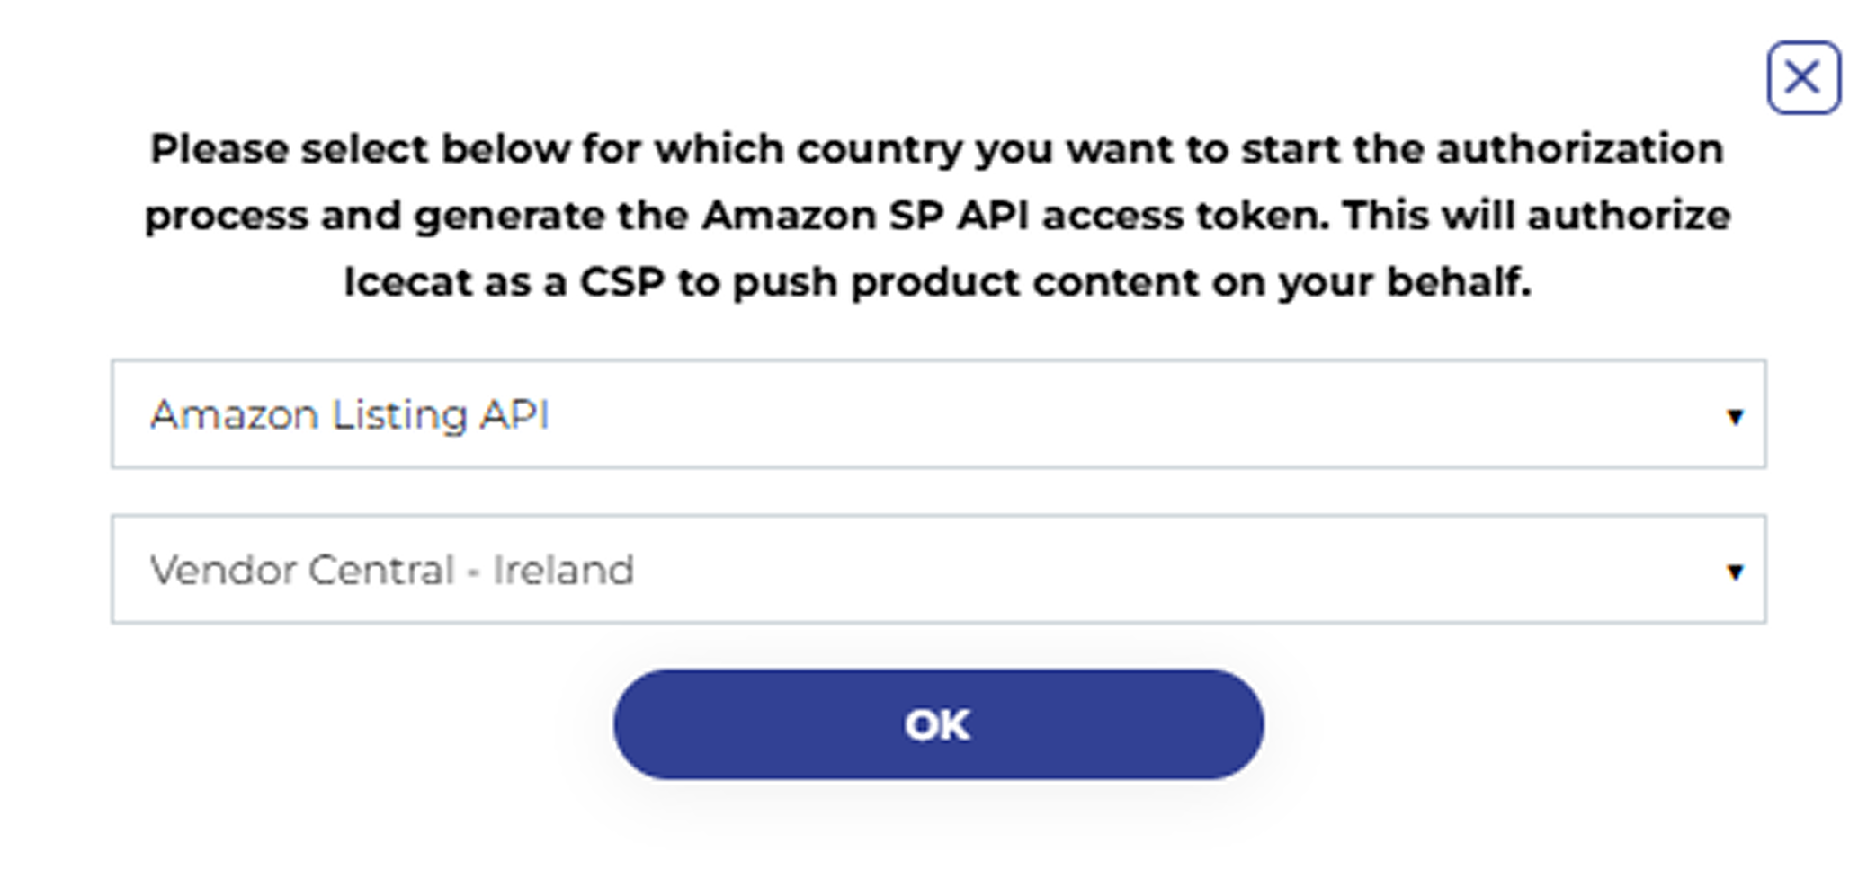Show the country list via the second caret
The width and height of the screenshot is (1867, 887).
[x=1734, y=572]
